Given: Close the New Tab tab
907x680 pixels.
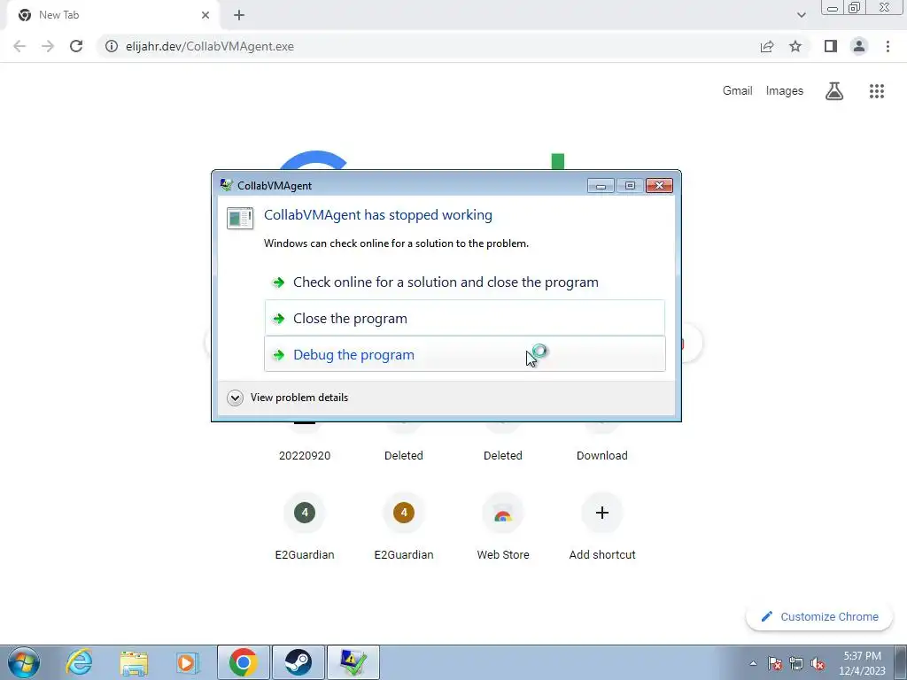Looking at the screenshot, I should point(205,15).
